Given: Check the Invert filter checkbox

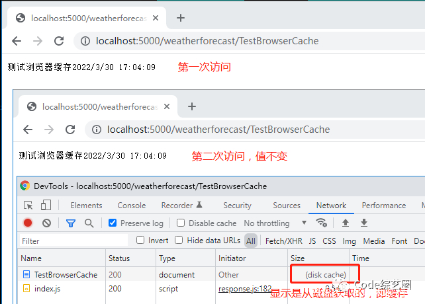Looking at the screenshot, I should coord(140,240).
